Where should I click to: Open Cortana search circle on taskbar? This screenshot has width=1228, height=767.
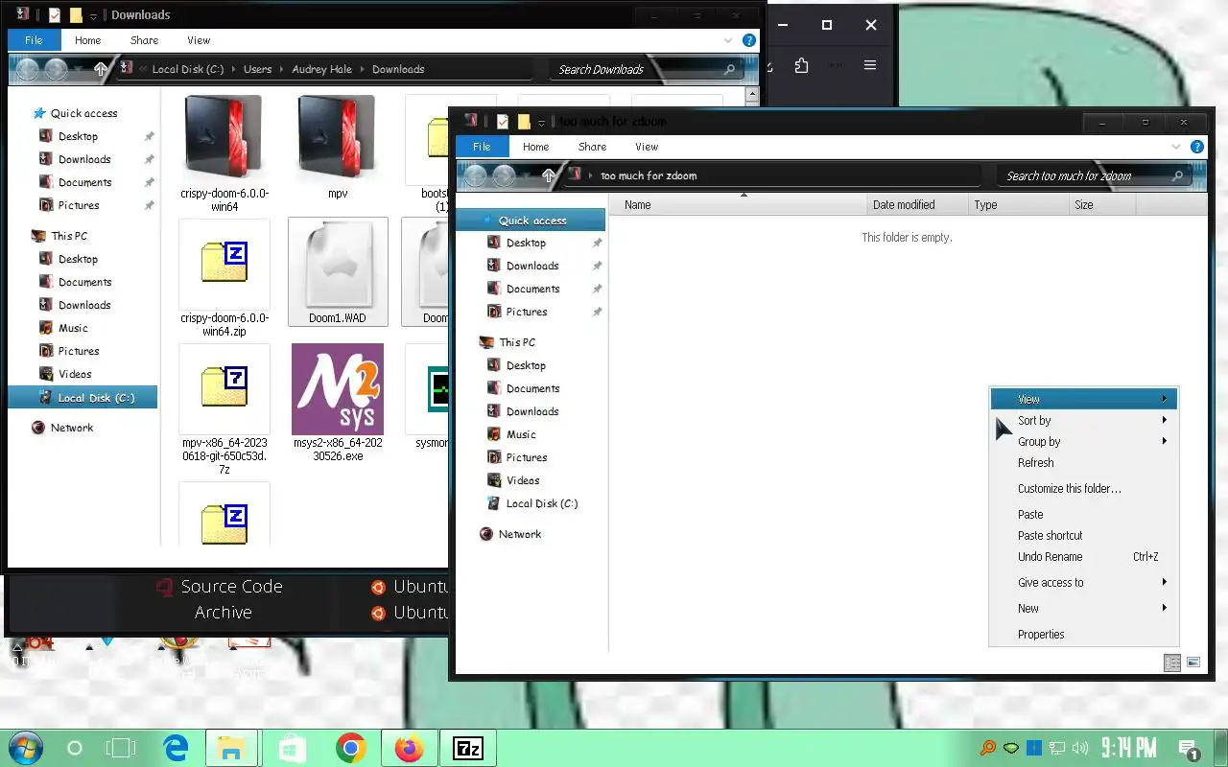(75, 748)
